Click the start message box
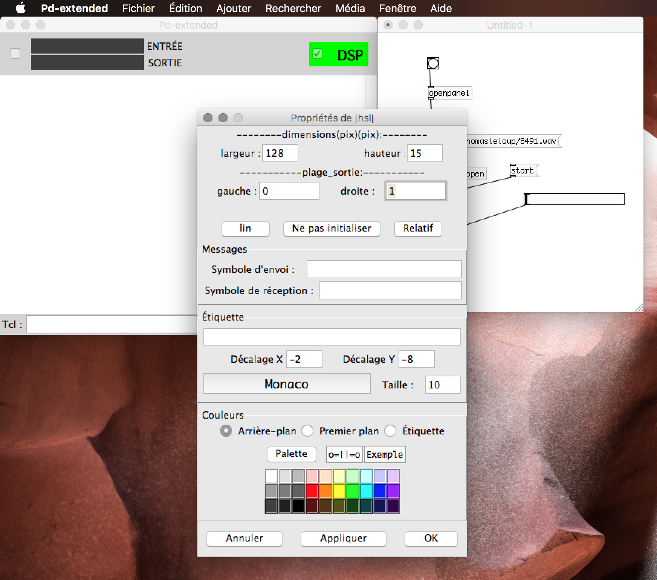This screenshot has height=580, width=657. coord(523,171)
